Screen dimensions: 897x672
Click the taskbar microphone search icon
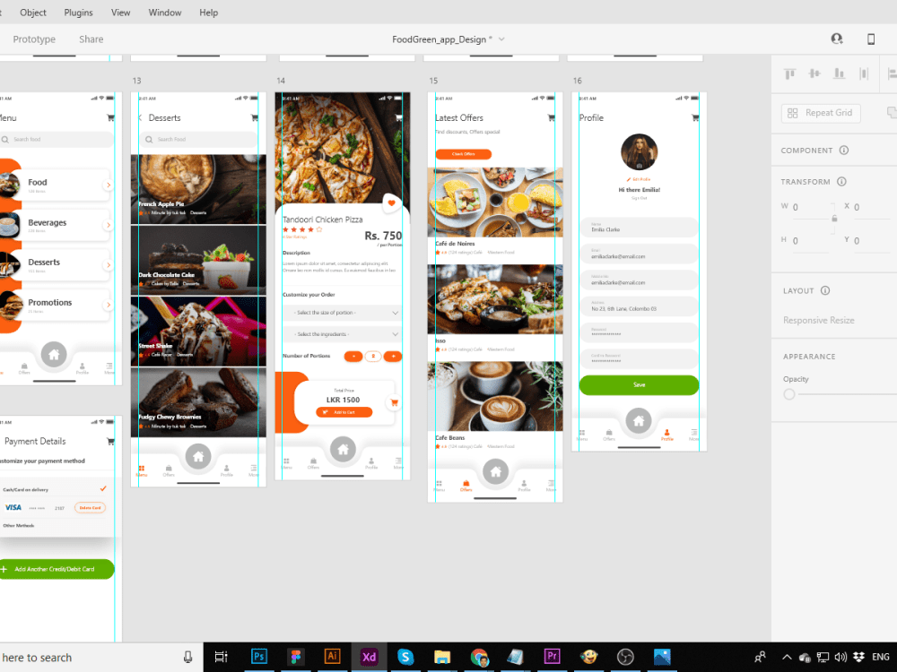click(x=187, y=657)
